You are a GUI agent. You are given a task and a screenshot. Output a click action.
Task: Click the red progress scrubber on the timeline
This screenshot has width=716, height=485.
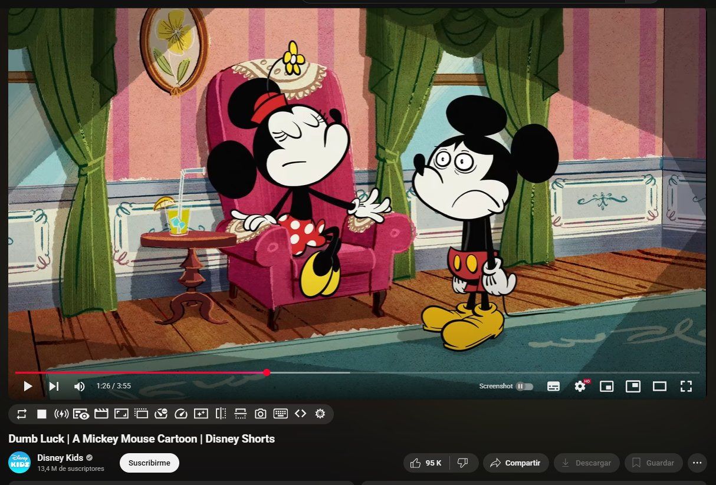pos(267,372)
